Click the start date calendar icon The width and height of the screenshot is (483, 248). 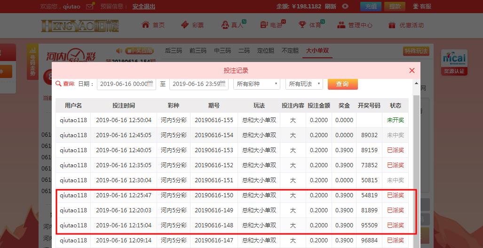(150, 84)
